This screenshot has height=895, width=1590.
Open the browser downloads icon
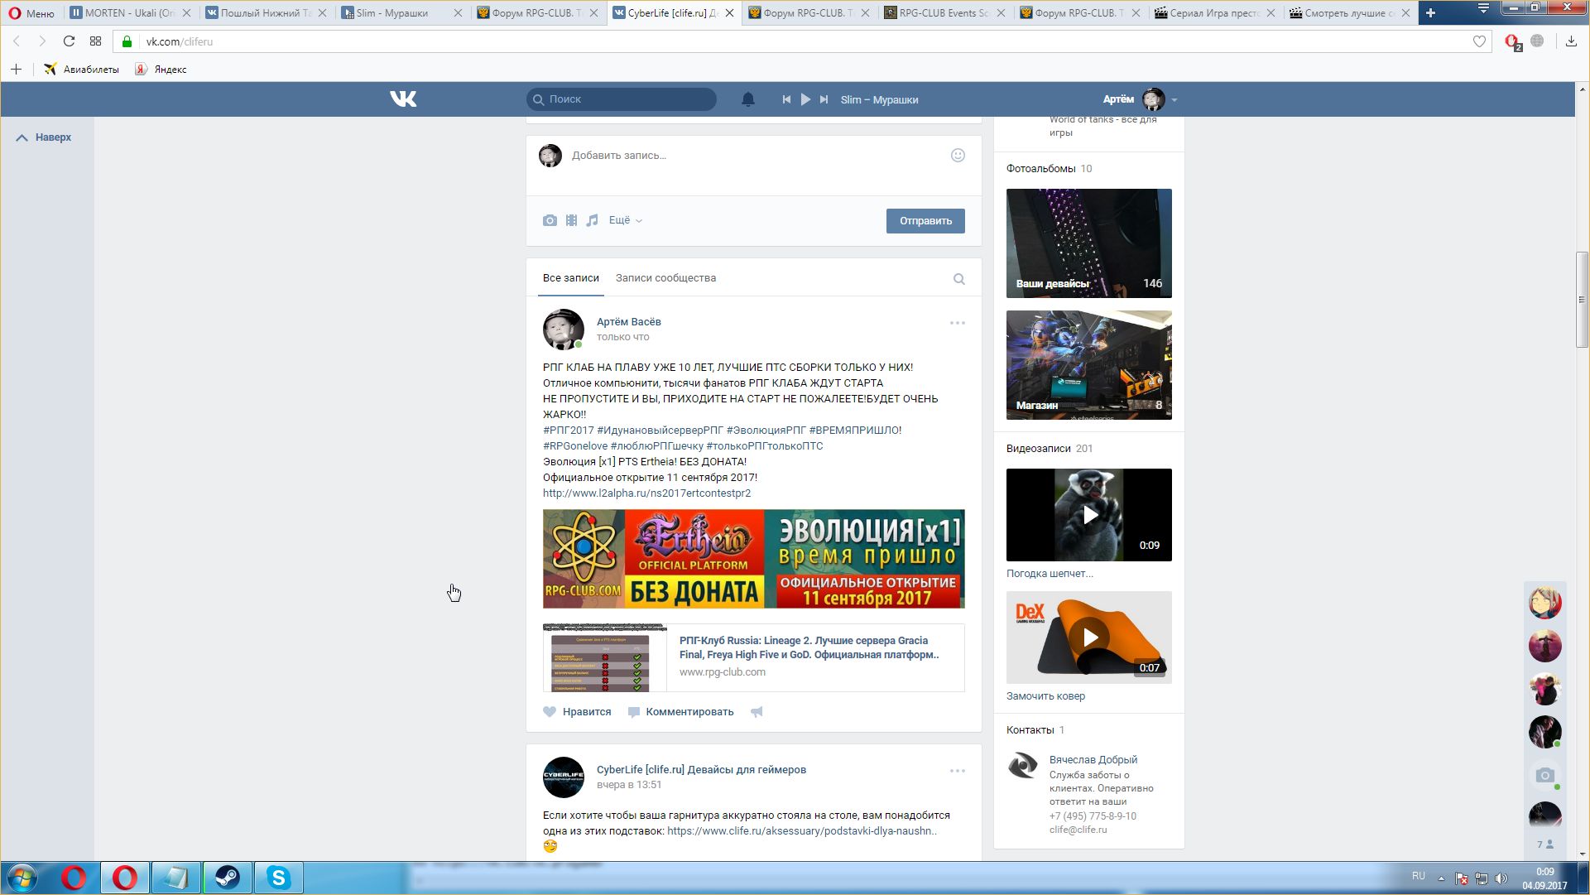tap(1571, 41)
